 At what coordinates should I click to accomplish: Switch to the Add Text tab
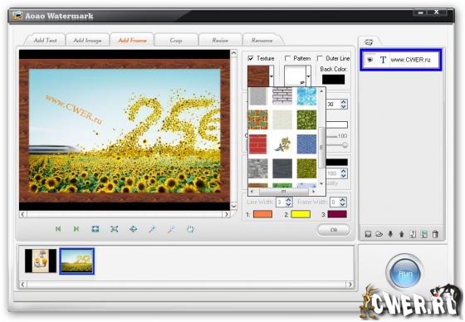(45, 41)
